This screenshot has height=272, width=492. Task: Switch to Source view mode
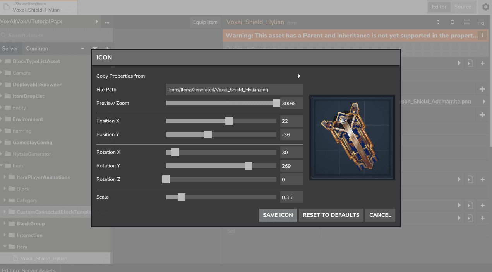(463, 7)
